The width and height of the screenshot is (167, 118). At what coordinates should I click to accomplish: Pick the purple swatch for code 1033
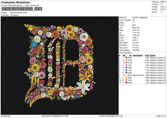tap(126, 73)
